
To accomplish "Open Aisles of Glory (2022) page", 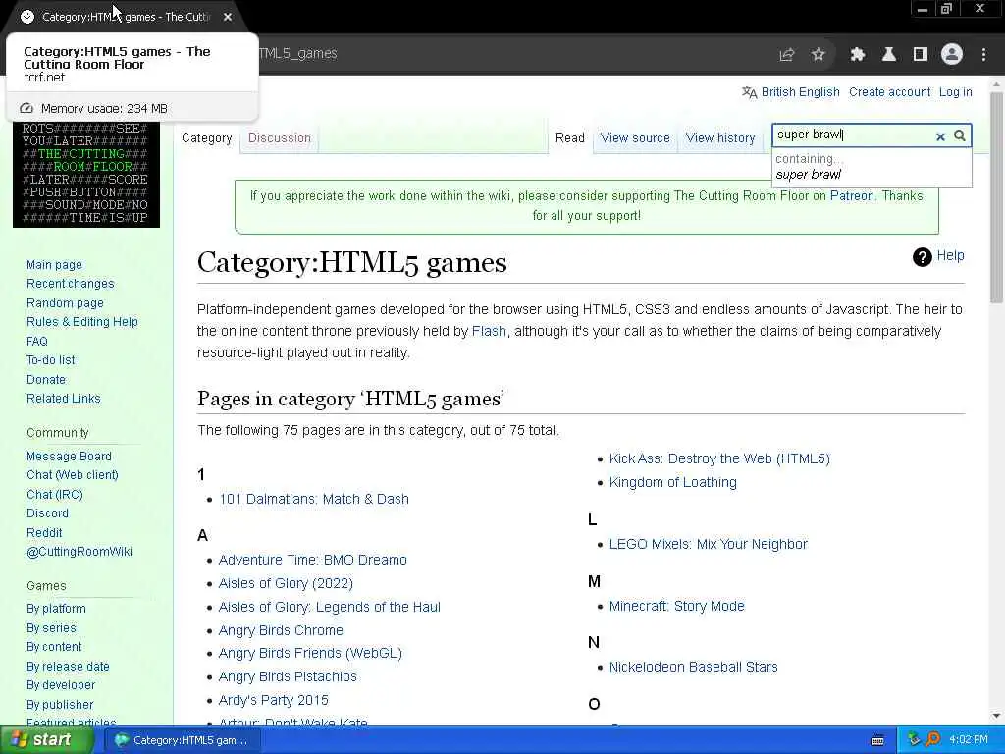I will click(286, 583).
